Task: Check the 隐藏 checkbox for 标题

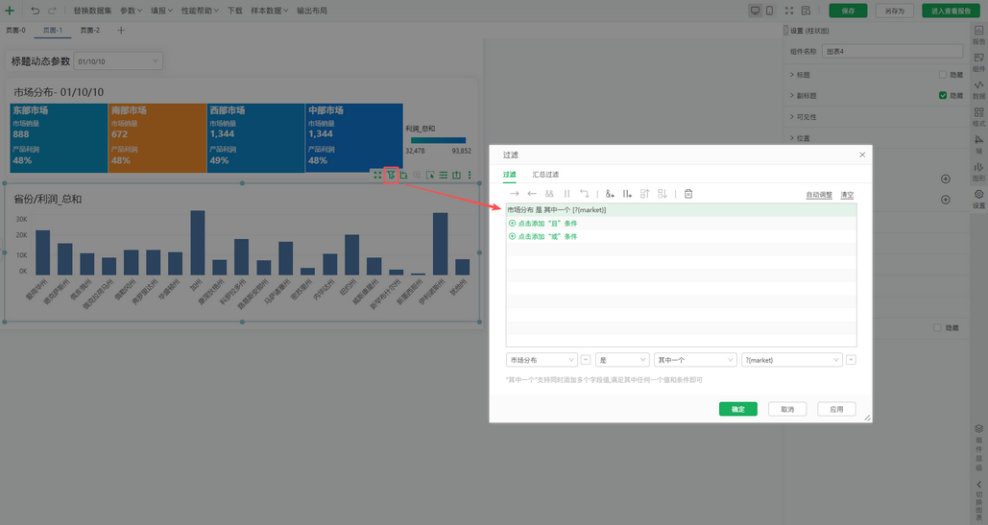Action: pyautogui.click(x=943, y=74)
